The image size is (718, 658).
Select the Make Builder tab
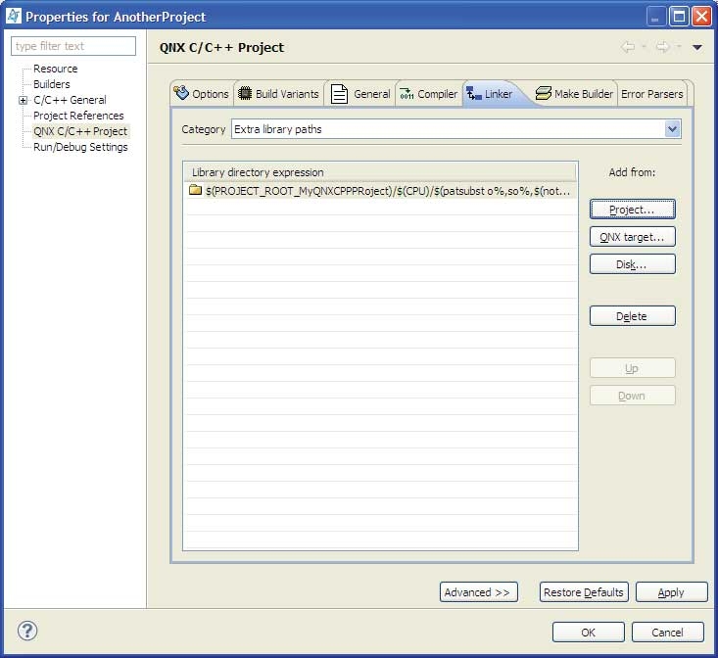[x=574, y=94]
